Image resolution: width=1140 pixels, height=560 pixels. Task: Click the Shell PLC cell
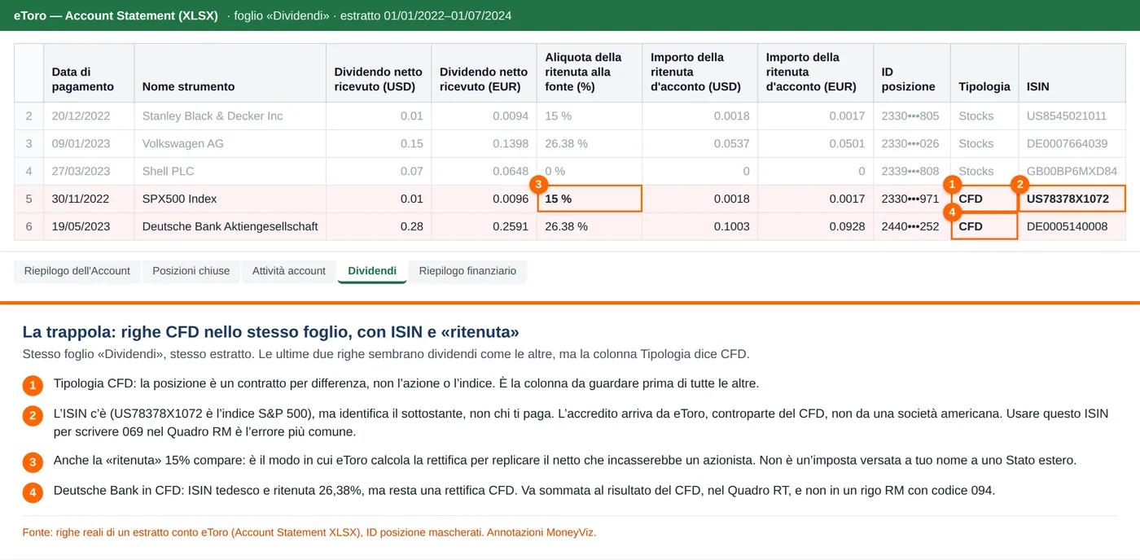(x=230, y=172)
